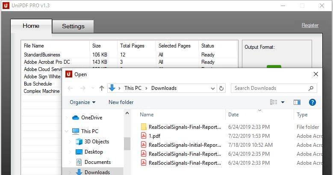The width and height of the screenshot is (333, 175).
Task: Select OneDrive in navigation tree
Action: pos(91,118)
